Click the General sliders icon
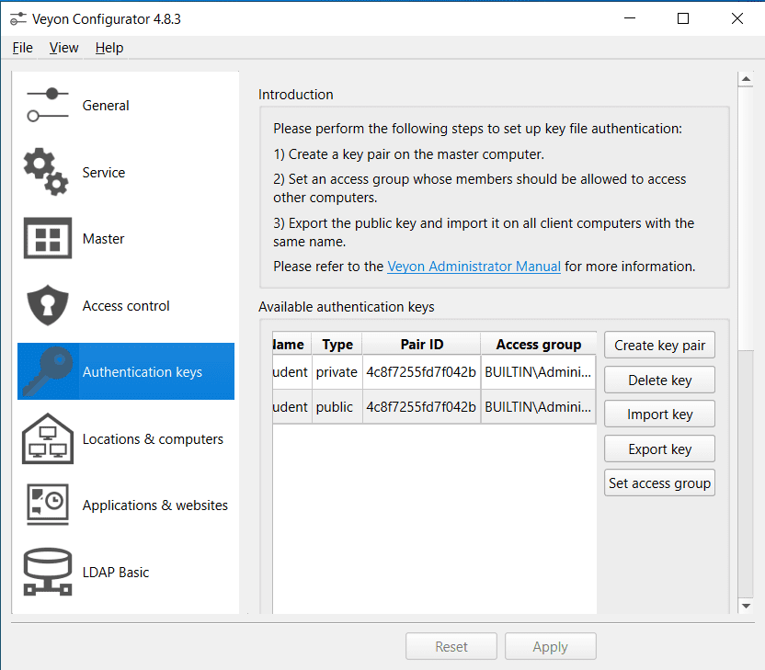 [48, 105]
